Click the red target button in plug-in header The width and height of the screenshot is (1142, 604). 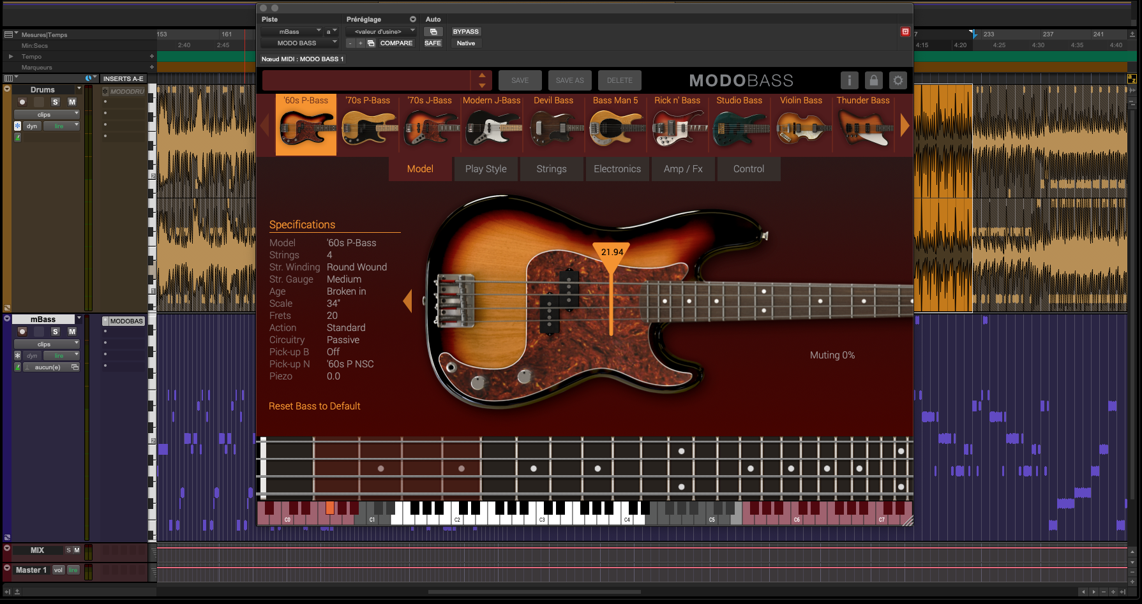coord(905,31)
